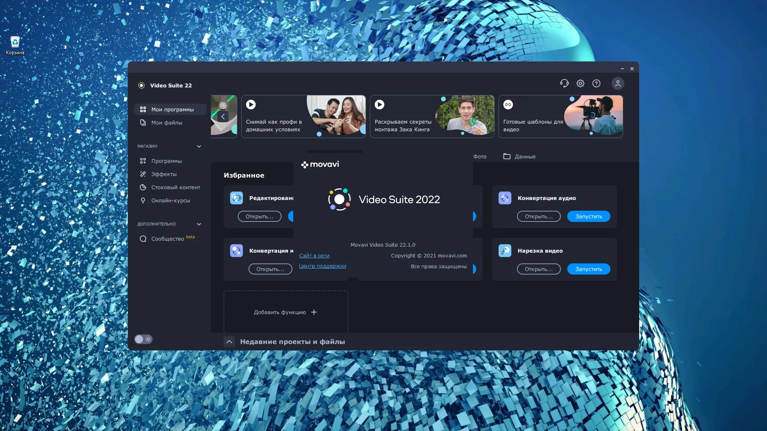Click Эффекты wand icon
This screenshot has height=431, width=767.
pyautogui.click(x=143, y=174)
